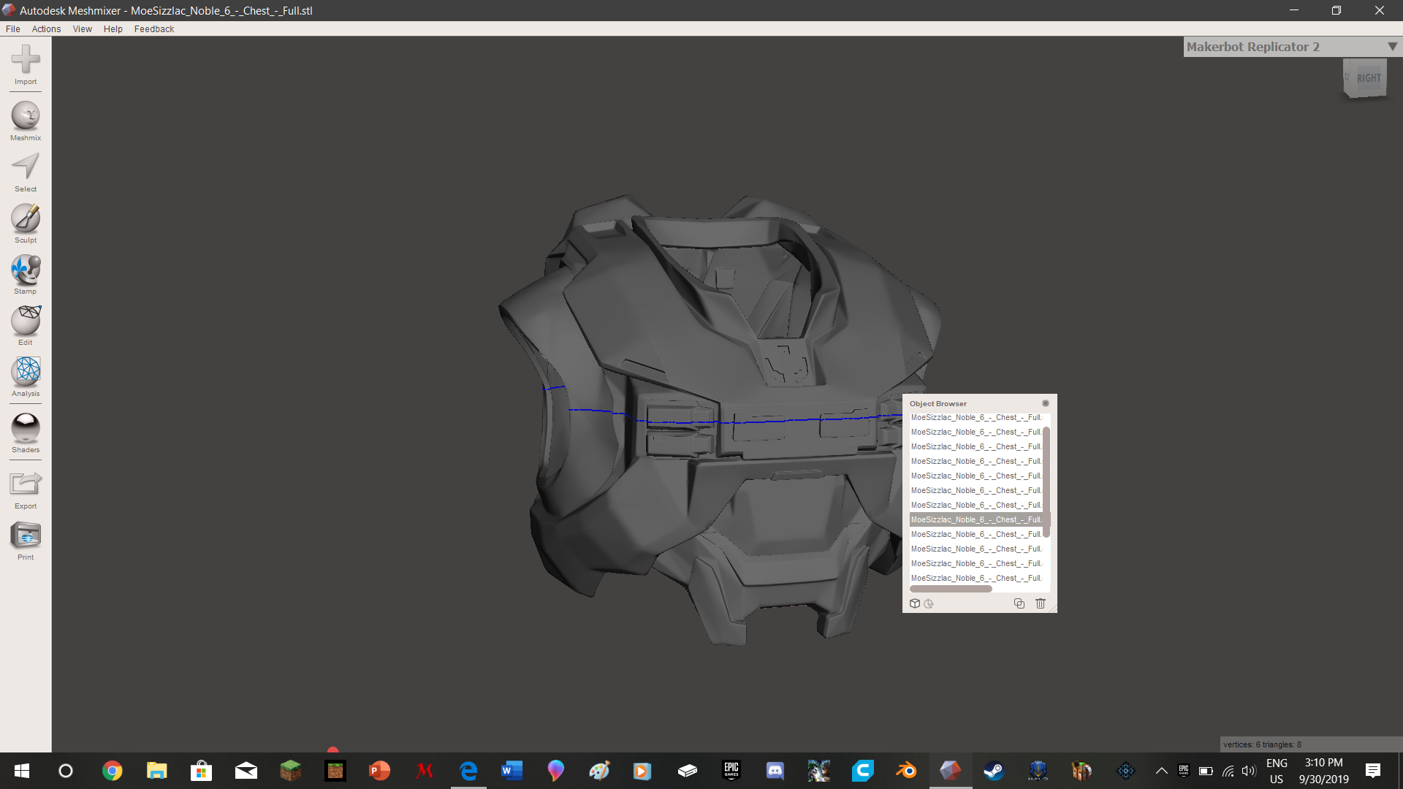Open the Stamp tool

(26, 270)
